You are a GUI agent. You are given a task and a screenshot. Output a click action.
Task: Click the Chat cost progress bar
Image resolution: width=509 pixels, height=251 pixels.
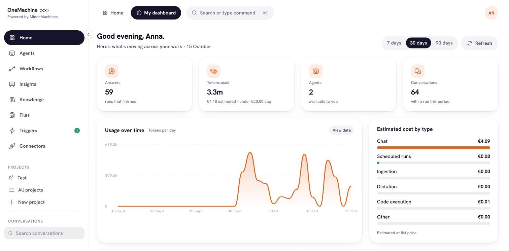434,148
